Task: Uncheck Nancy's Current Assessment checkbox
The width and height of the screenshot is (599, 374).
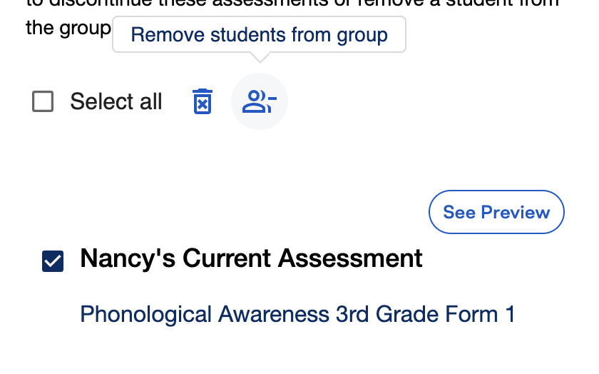Action: tap(53, 261)
